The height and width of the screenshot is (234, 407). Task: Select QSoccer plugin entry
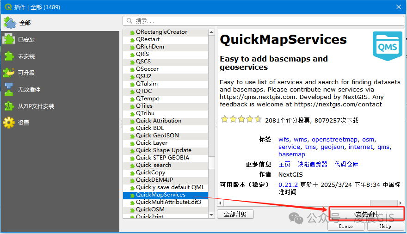[x=166, y=69]
